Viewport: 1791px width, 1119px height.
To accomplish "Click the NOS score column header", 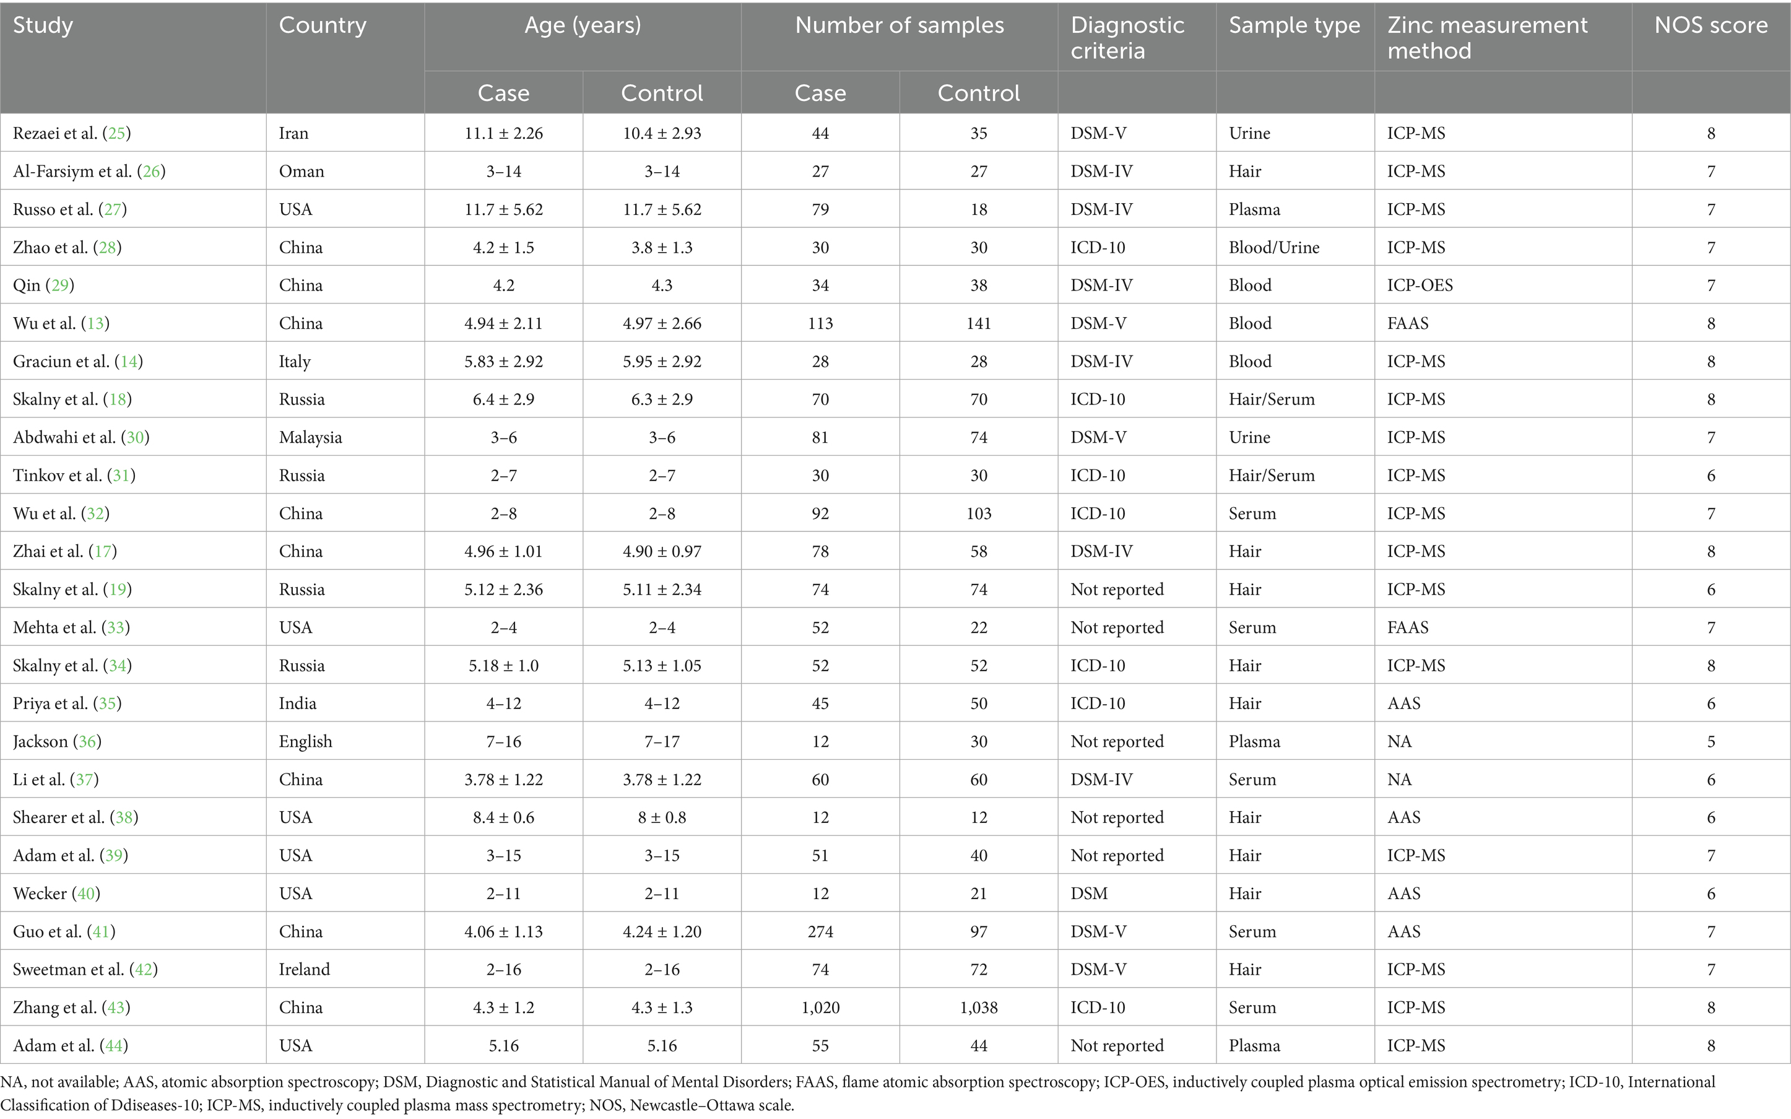I will [x=1711, y=26].
